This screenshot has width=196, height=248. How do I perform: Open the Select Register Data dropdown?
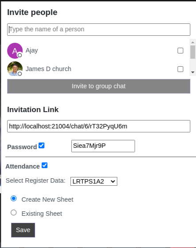tap(94, 181)
